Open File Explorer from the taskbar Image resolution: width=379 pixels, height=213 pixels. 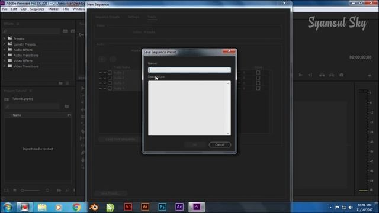pyautogui.click(x=42, y=207)
